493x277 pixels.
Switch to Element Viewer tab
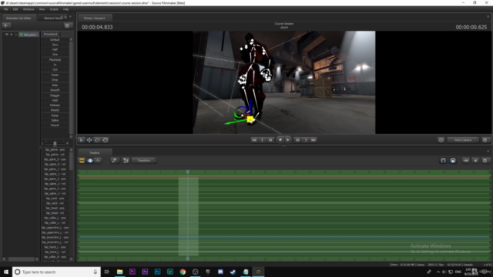click(x=52, y=18)
